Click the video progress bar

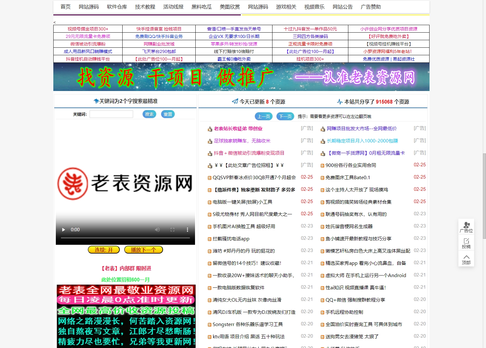tap(125, 238)
